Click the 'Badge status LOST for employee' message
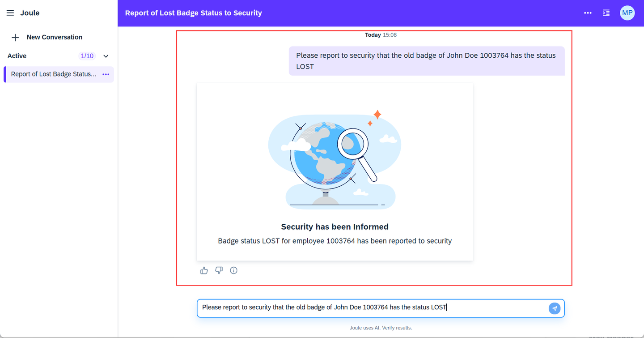Image resolution: width=644 pixels, height=338 pixels. pos(335,241)
